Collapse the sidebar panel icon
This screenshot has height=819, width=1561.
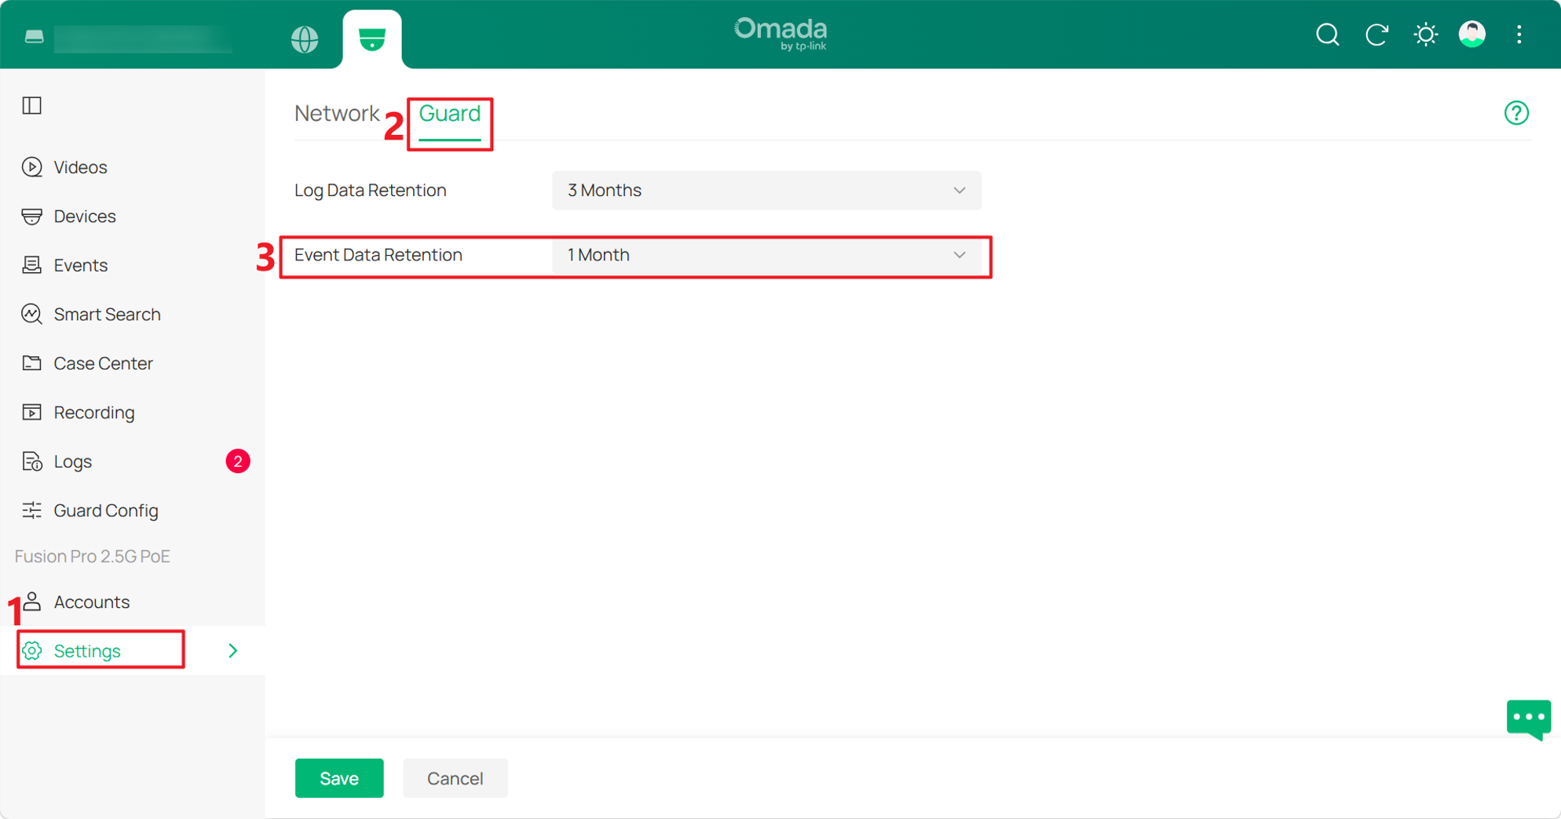32,105
